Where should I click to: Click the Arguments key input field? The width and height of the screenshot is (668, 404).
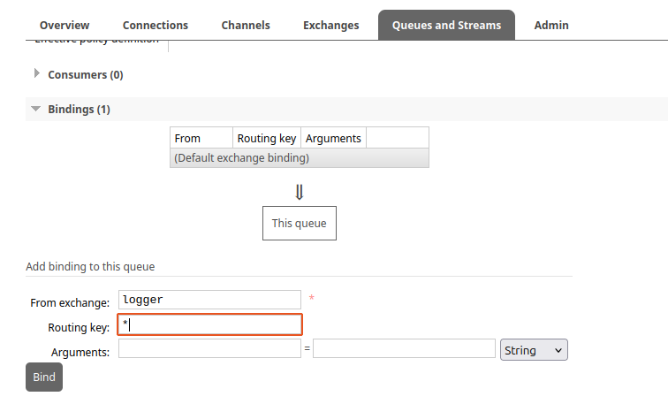pos(209,349)
